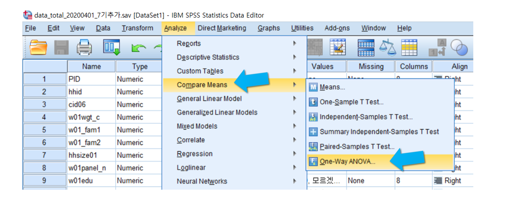Open the Direct Marketing menu
The width and height of the screenshot is (510, 201).
222,28
